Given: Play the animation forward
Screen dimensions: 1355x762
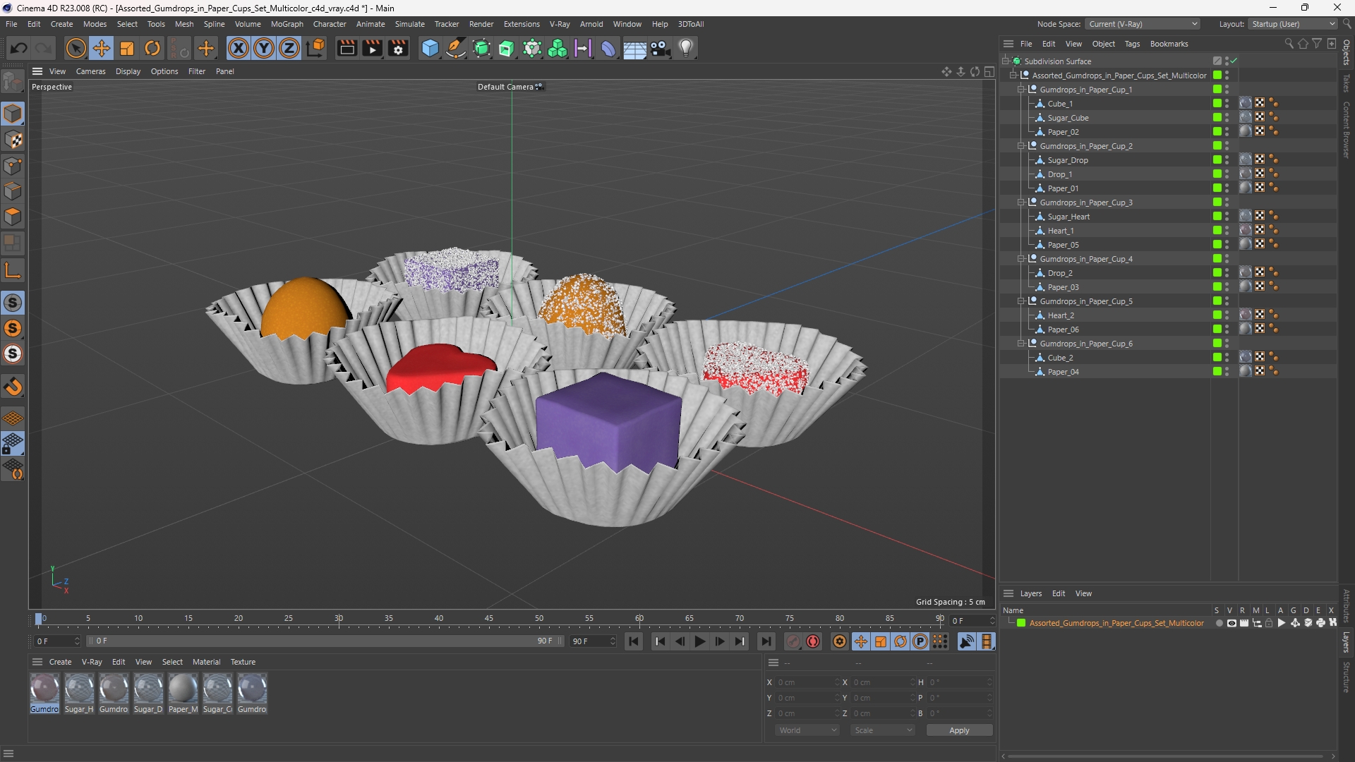Looking at the screenshot, I should (699, 641).
